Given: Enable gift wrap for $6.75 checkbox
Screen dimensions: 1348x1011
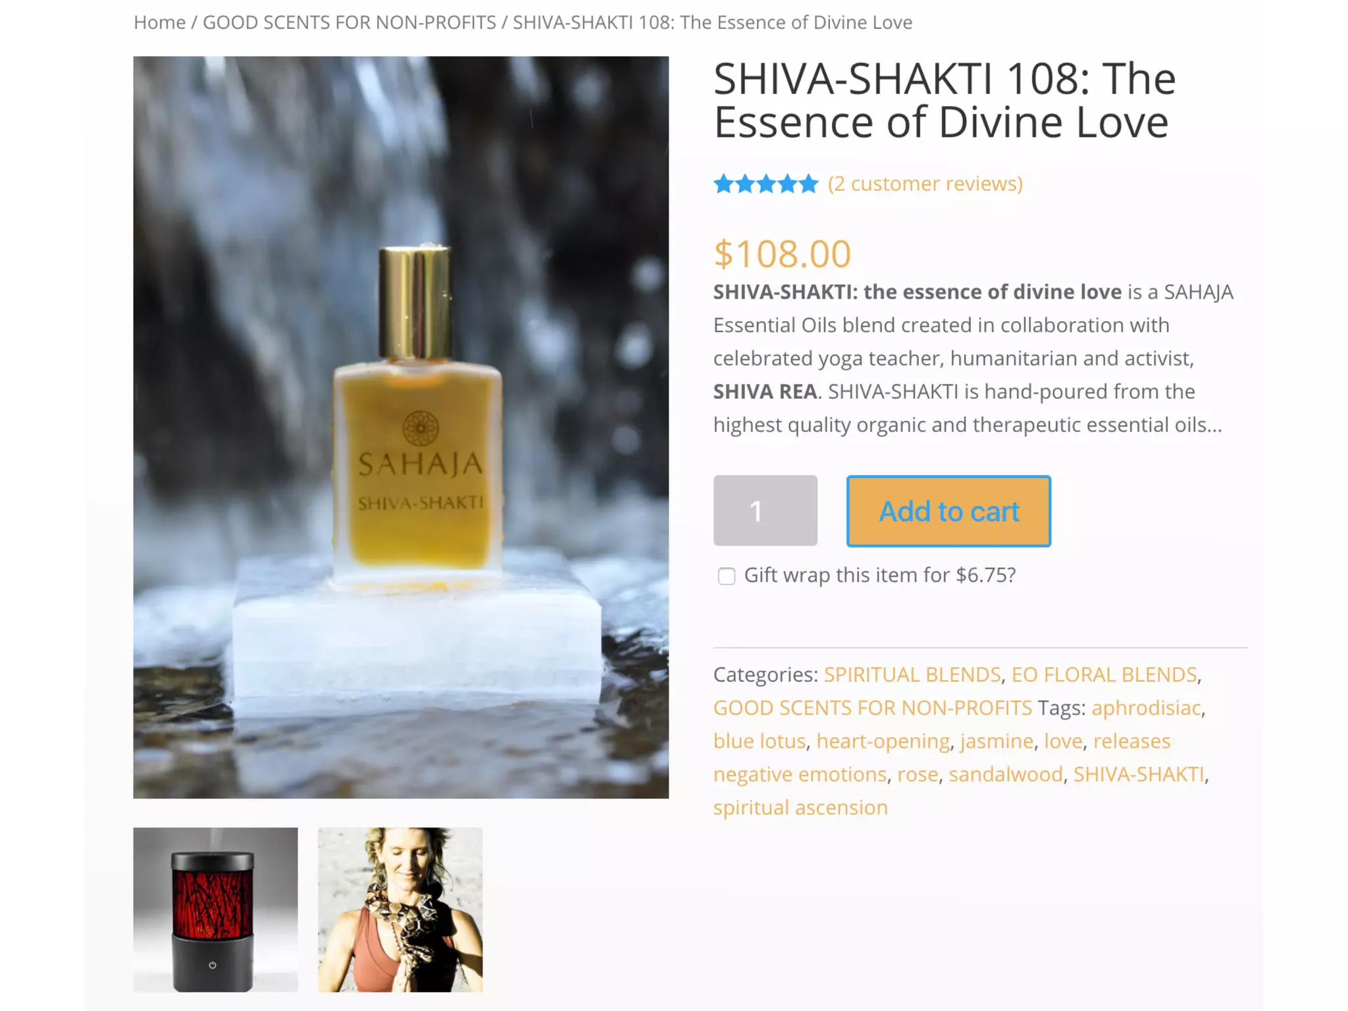Looking at the screenshot, I should (726, 576).
